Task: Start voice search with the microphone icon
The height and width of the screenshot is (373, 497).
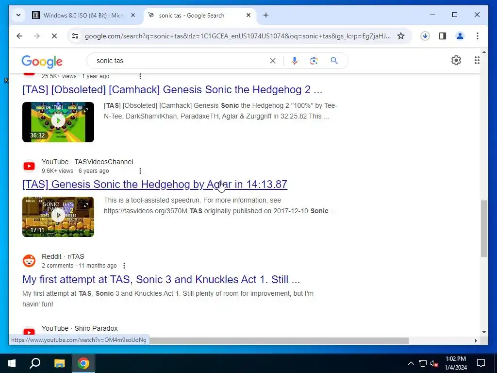Action: 295,61
